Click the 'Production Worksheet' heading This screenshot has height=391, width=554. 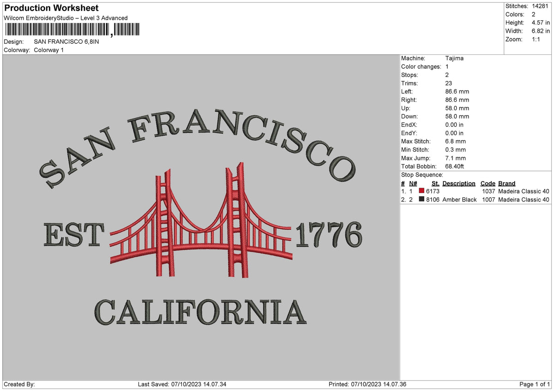pos(51,8)
